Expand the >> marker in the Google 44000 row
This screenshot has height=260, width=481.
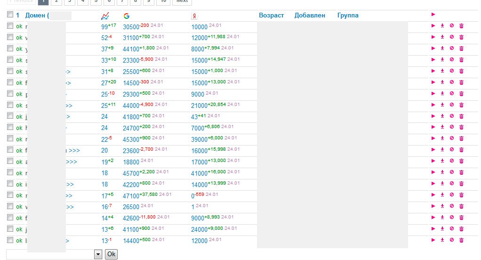point(69,106)
